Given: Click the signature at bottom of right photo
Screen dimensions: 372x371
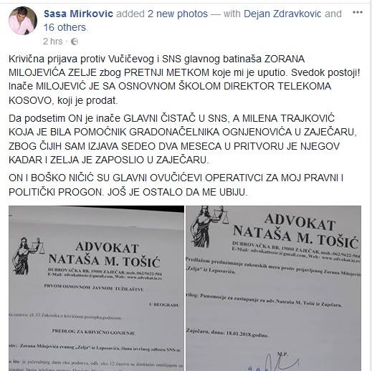Looking at the screenshot, I should pos(275,363).
